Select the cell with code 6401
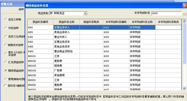187x101 pixels. click(40, 42)
